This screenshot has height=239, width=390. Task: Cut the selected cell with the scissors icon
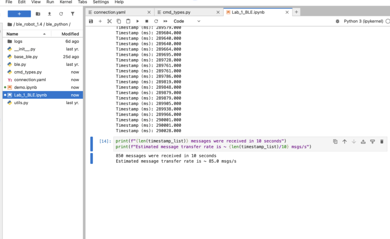[110, 22]
